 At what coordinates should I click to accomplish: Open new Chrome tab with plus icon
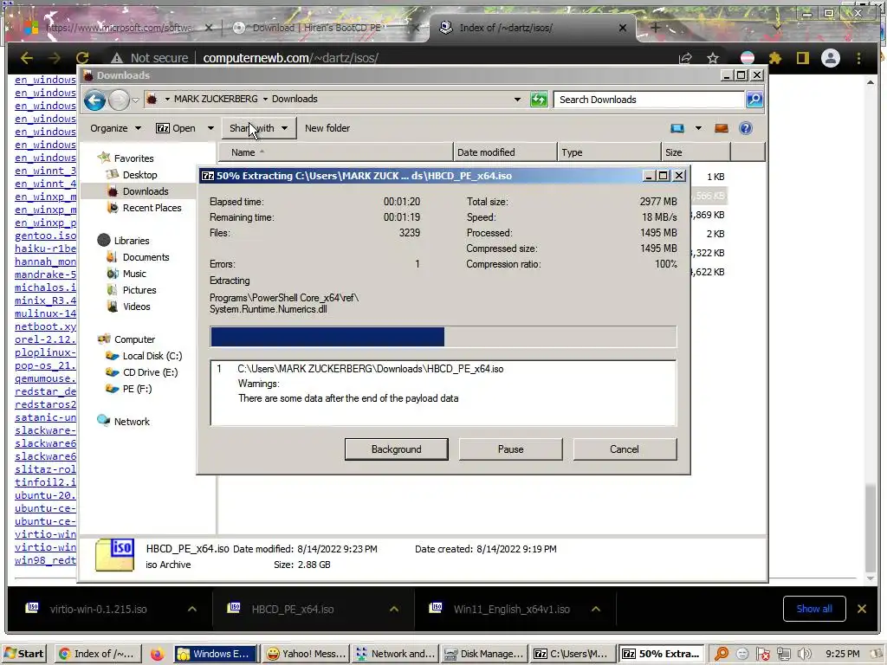click(655, 27)
